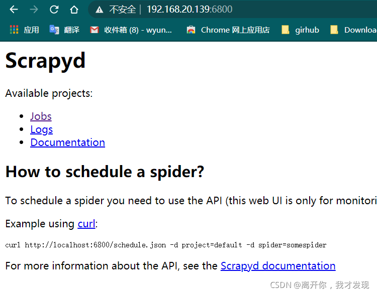This screenshot has width=377, height=294.
Task: Open the Logs link
Action: [x=41, y=129]
